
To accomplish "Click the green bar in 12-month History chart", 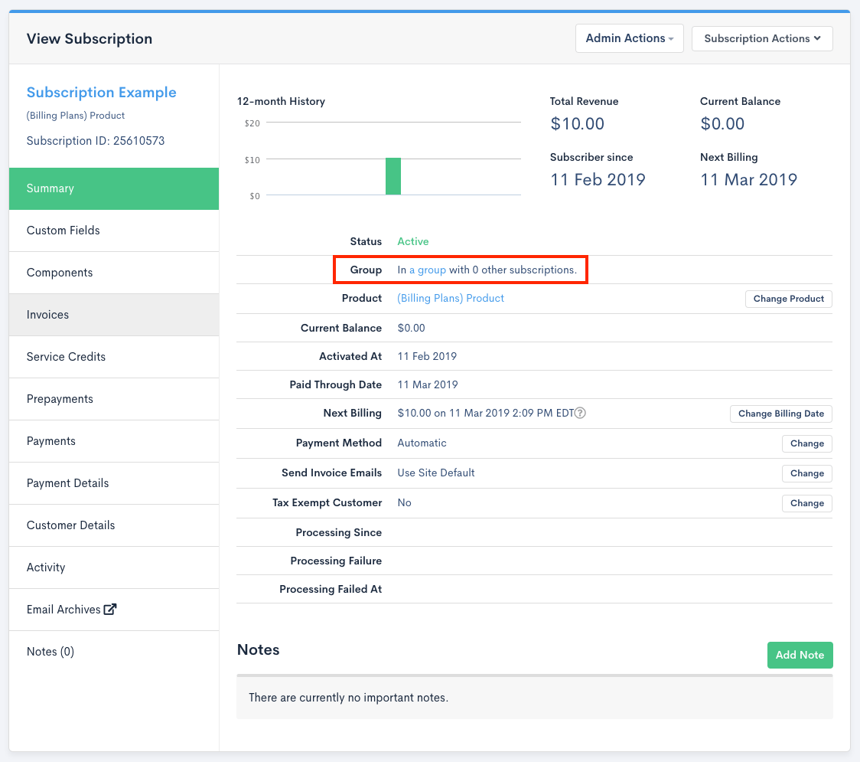I will (393, 176).
